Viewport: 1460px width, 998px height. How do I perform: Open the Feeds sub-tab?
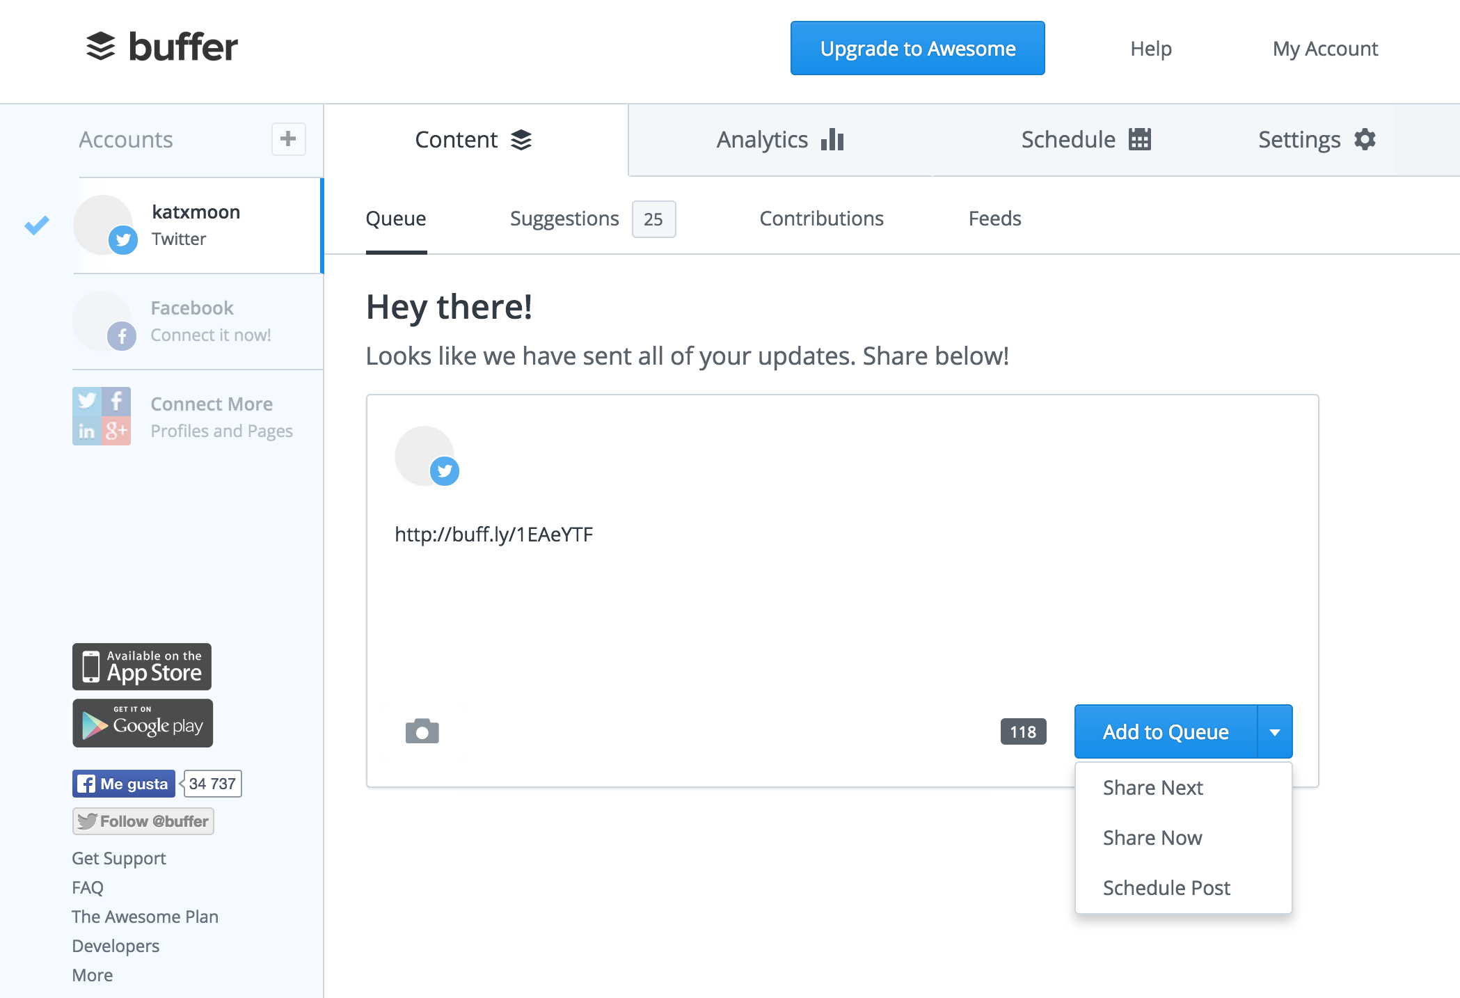[994, 219]
